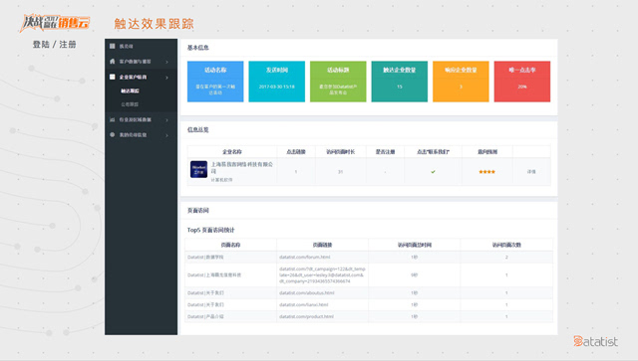This screenshot has height=361, width=638.
Task: Click the cyan card showing 2017-03-30
Action: pos(277,82)
